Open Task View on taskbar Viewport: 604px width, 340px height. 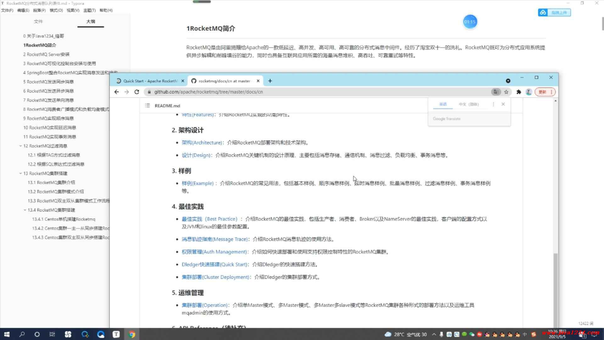point(52,334)
